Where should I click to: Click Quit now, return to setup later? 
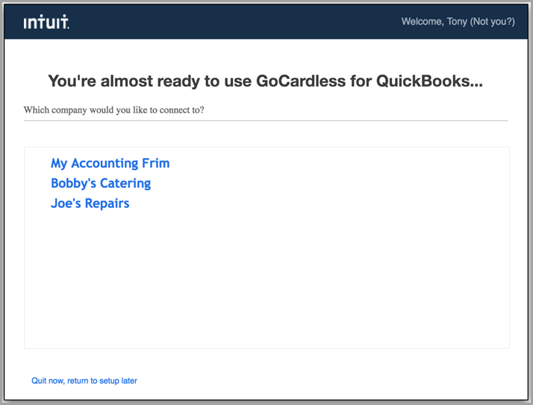(84, 380)
